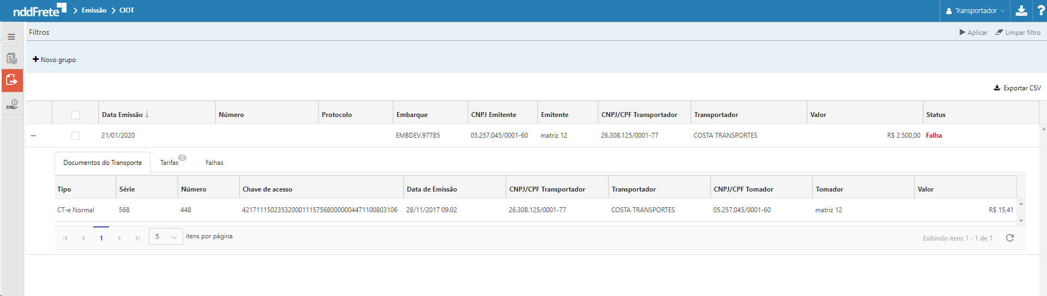
Task: Toggle the select-all header checkbox
Action: click(x=75, y=115)
